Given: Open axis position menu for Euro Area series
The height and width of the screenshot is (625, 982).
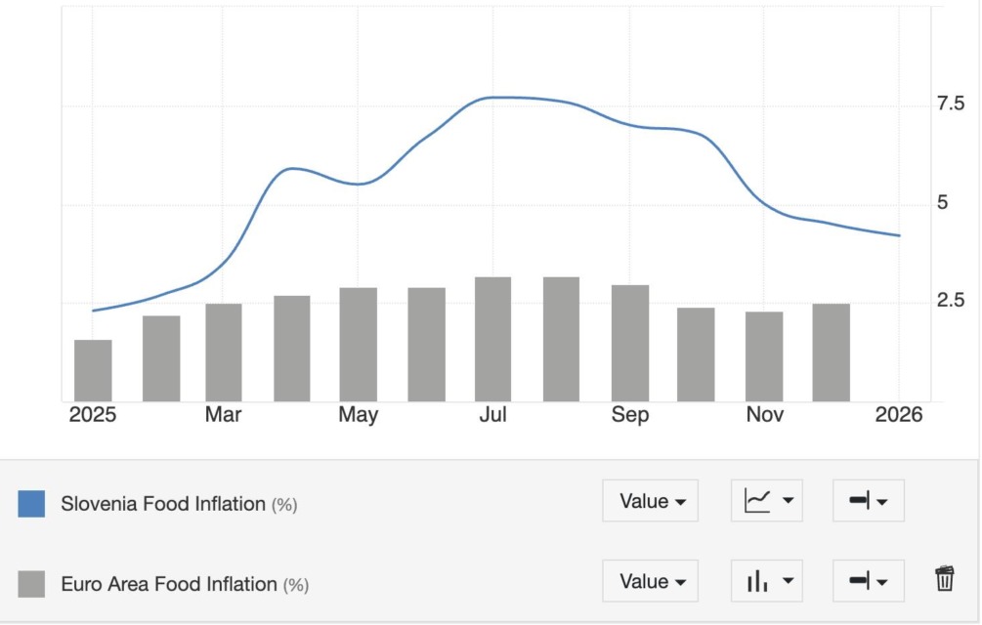Looking at the screenshot, I should click(x=868, y=581).
